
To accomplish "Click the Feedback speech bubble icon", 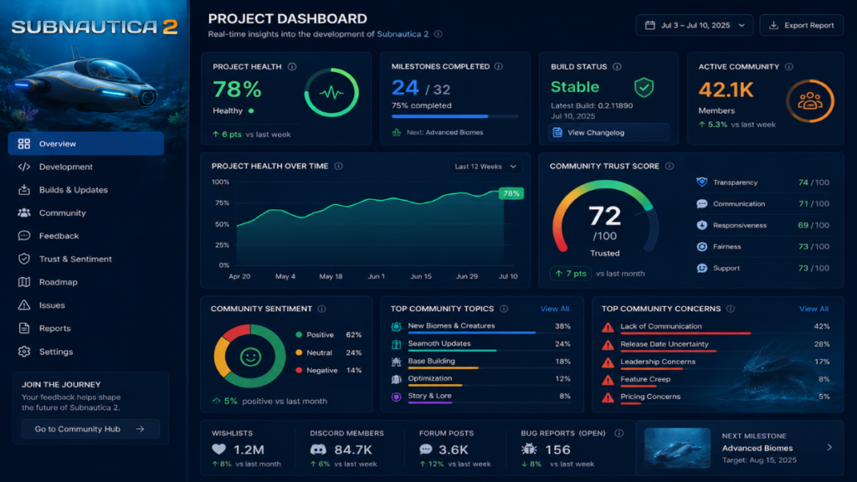I will click(24, 235).
